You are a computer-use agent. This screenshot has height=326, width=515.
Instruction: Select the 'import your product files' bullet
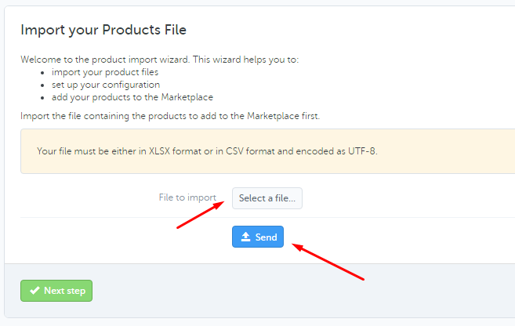click(105, 72)
